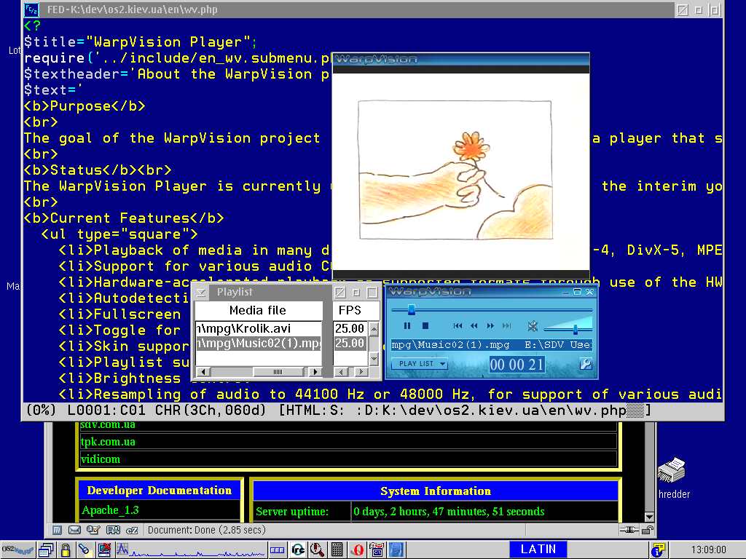Click Playlist horizontal scroll left arrow
Viewport: 746px width, 559px height.
[x=203, y=372]
